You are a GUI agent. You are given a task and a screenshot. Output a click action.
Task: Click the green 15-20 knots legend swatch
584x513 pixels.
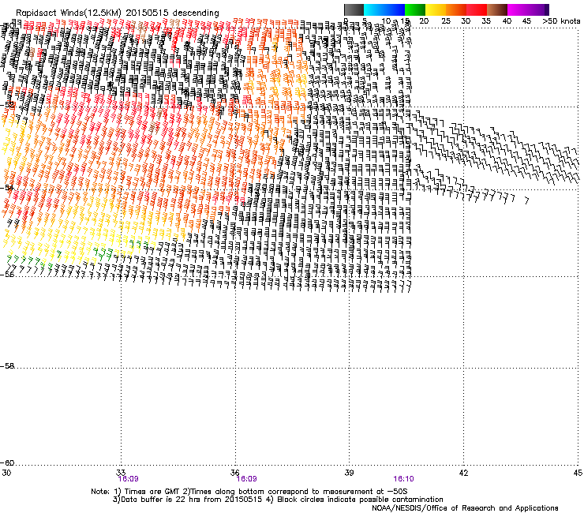coord(415,9)
